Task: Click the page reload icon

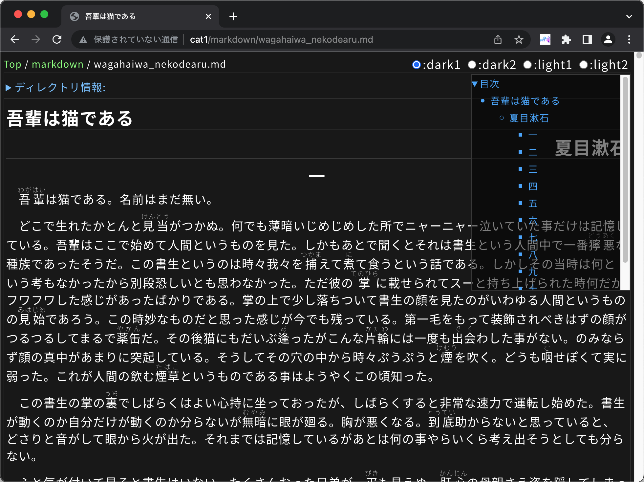Action: point(57,40)
